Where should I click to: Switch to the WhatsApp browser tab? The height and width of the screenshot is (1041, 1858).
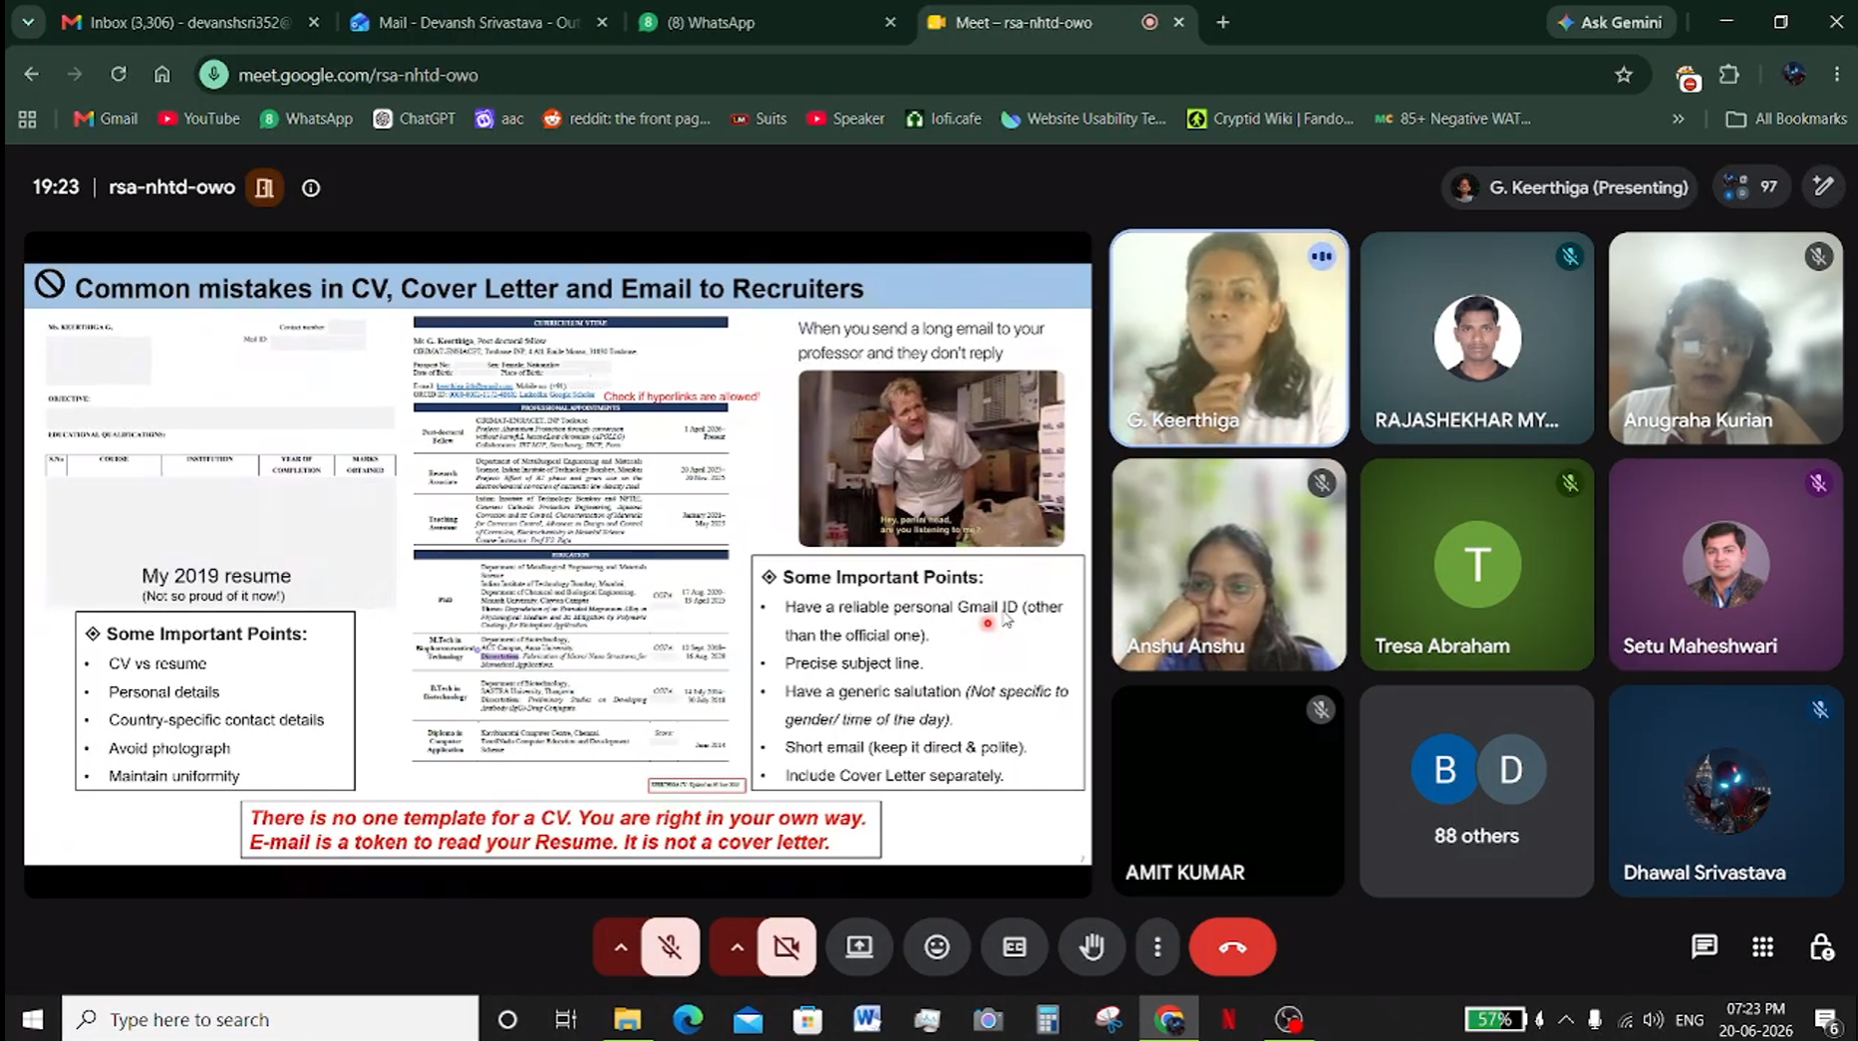[768, 22]
